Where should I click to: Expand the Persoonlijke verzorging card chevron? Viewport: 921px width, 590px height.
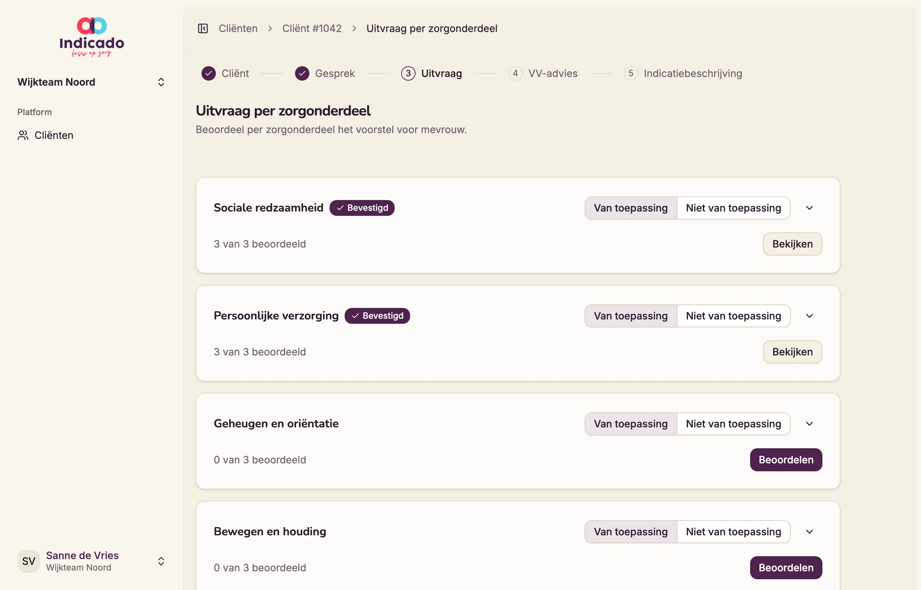(x=809, y=316)
